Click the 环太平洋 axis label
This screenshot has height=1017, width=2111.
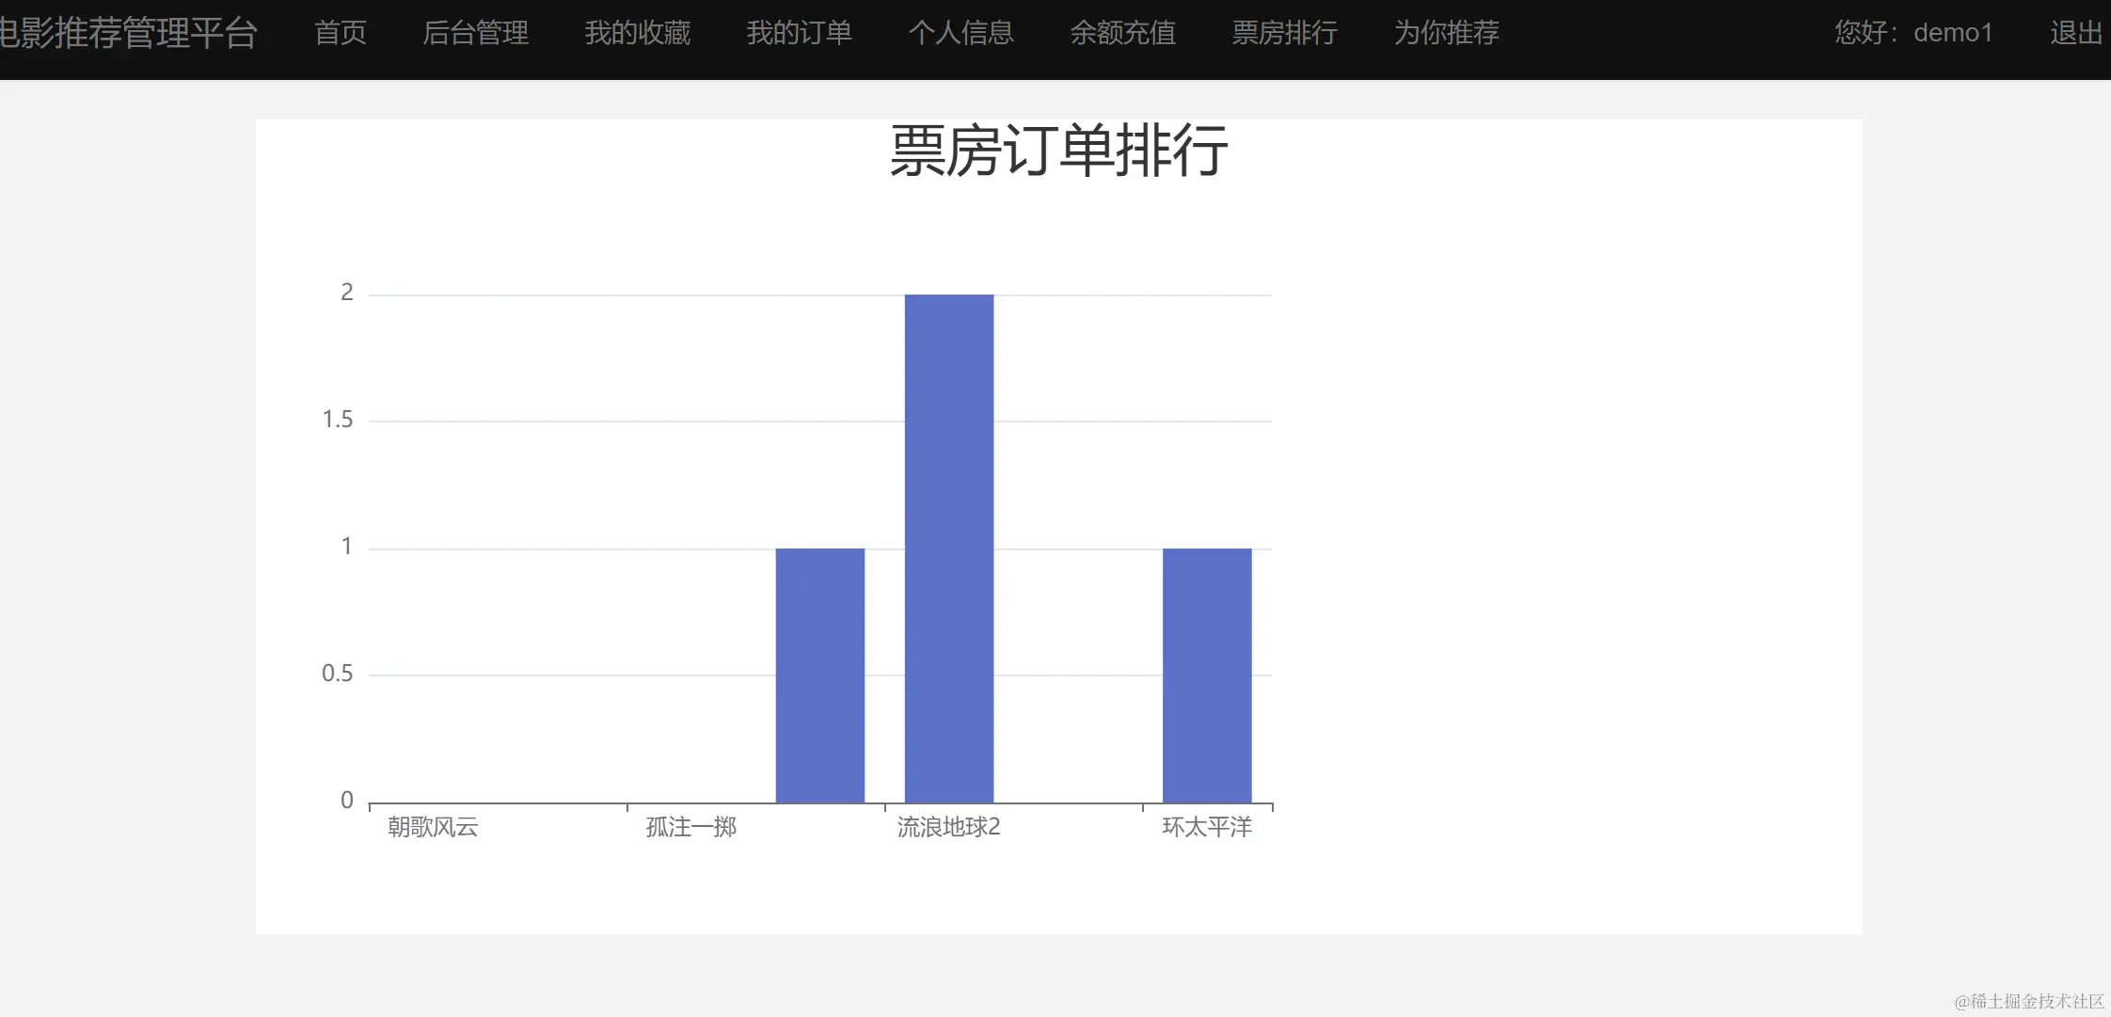tap(1206, 827)
